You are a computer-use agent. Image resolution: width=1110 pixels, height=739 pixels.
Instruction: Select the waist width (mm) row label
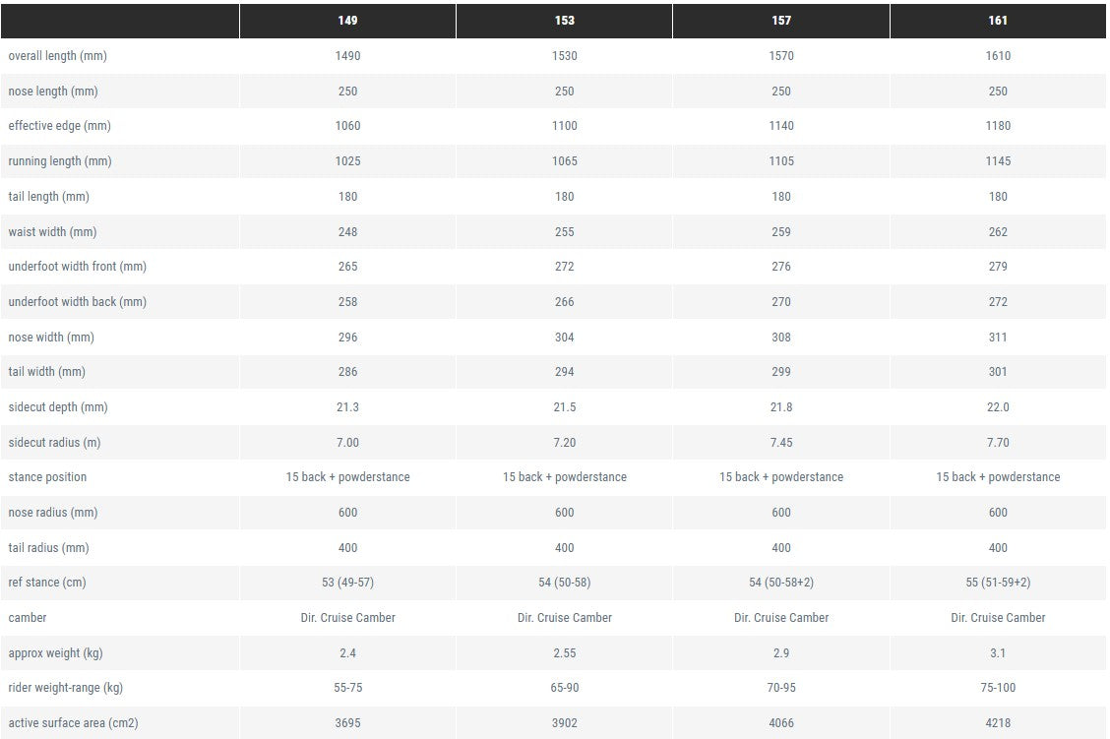pyautogui.click(x=52, y=232)
